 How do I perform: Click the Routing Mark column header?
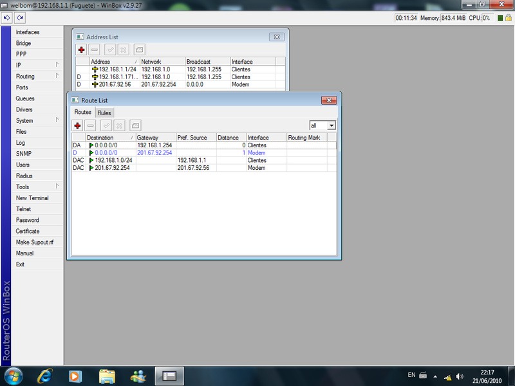pyautogui.click(x=307, y=138)
